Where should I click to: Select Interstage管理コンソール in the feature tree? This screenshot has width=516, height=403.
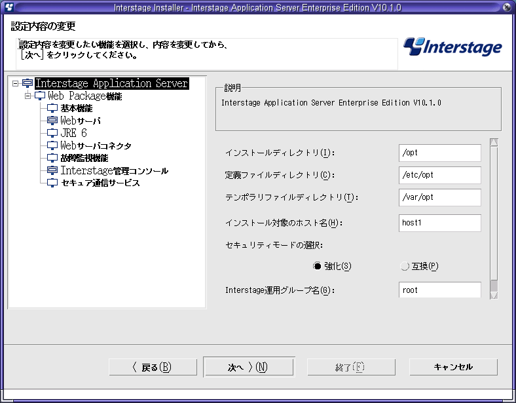[114, 170]
